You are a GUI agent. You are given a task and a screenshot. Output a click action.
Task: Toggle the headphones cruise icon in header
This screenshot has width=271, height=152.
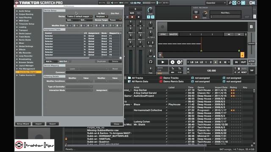tap(239, 3)
